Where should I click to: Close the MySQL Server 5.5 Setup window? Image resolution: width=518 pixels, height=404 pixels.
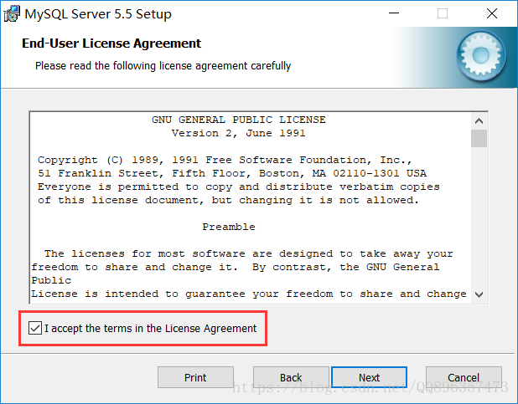click(x=492, y=13)
